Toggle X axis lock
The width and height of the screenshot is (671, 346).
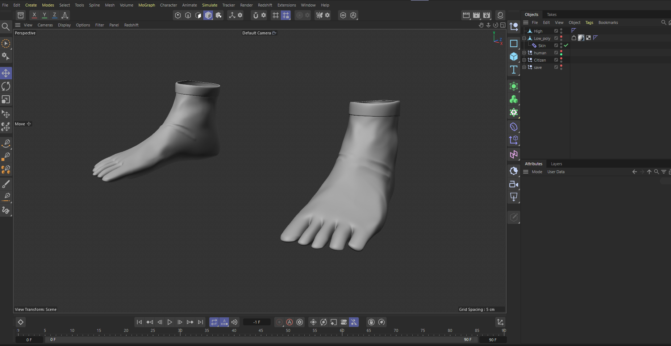click(x=34, y=15)
